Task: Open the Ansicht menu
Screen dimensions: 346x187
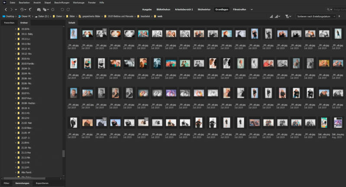Action: (x=37, y=3)
